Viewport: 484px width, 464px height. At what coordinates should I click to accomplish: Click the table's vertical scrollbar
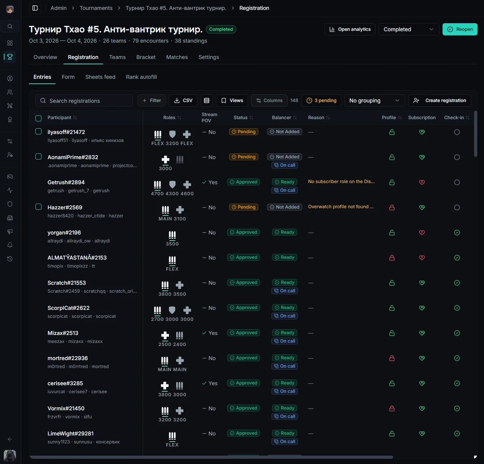[x=476, y=133]
